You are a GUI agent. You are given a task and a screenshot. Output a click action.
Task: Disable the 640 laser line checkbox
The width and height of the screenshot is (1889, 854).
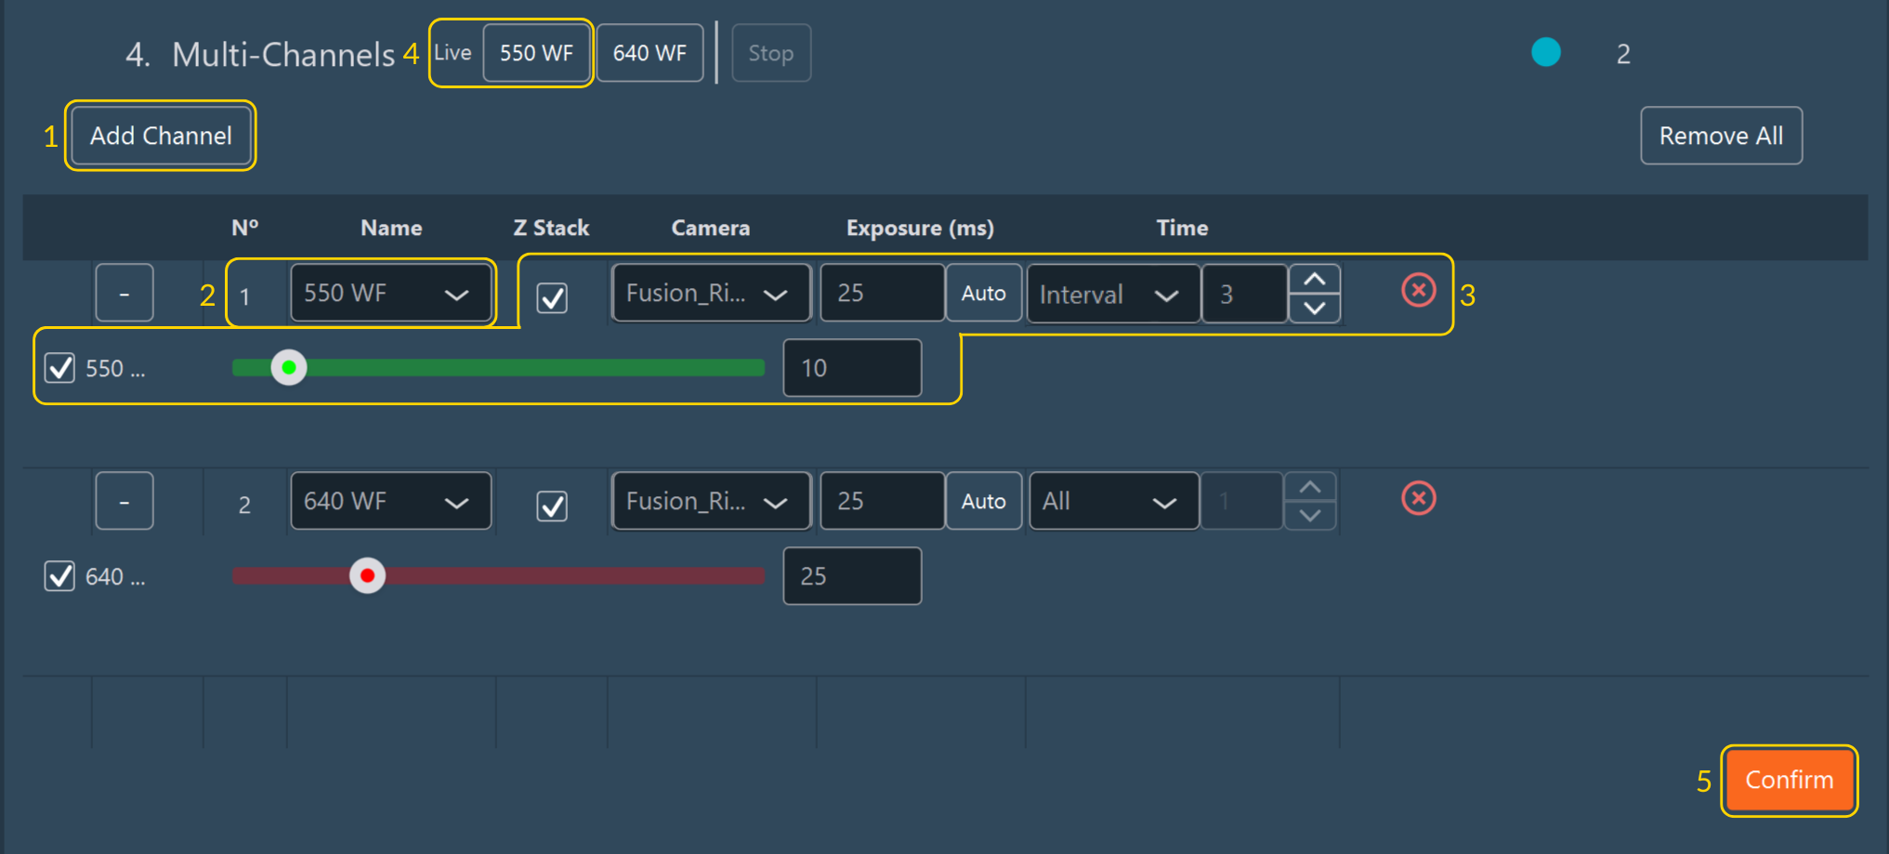coord(60,576)
